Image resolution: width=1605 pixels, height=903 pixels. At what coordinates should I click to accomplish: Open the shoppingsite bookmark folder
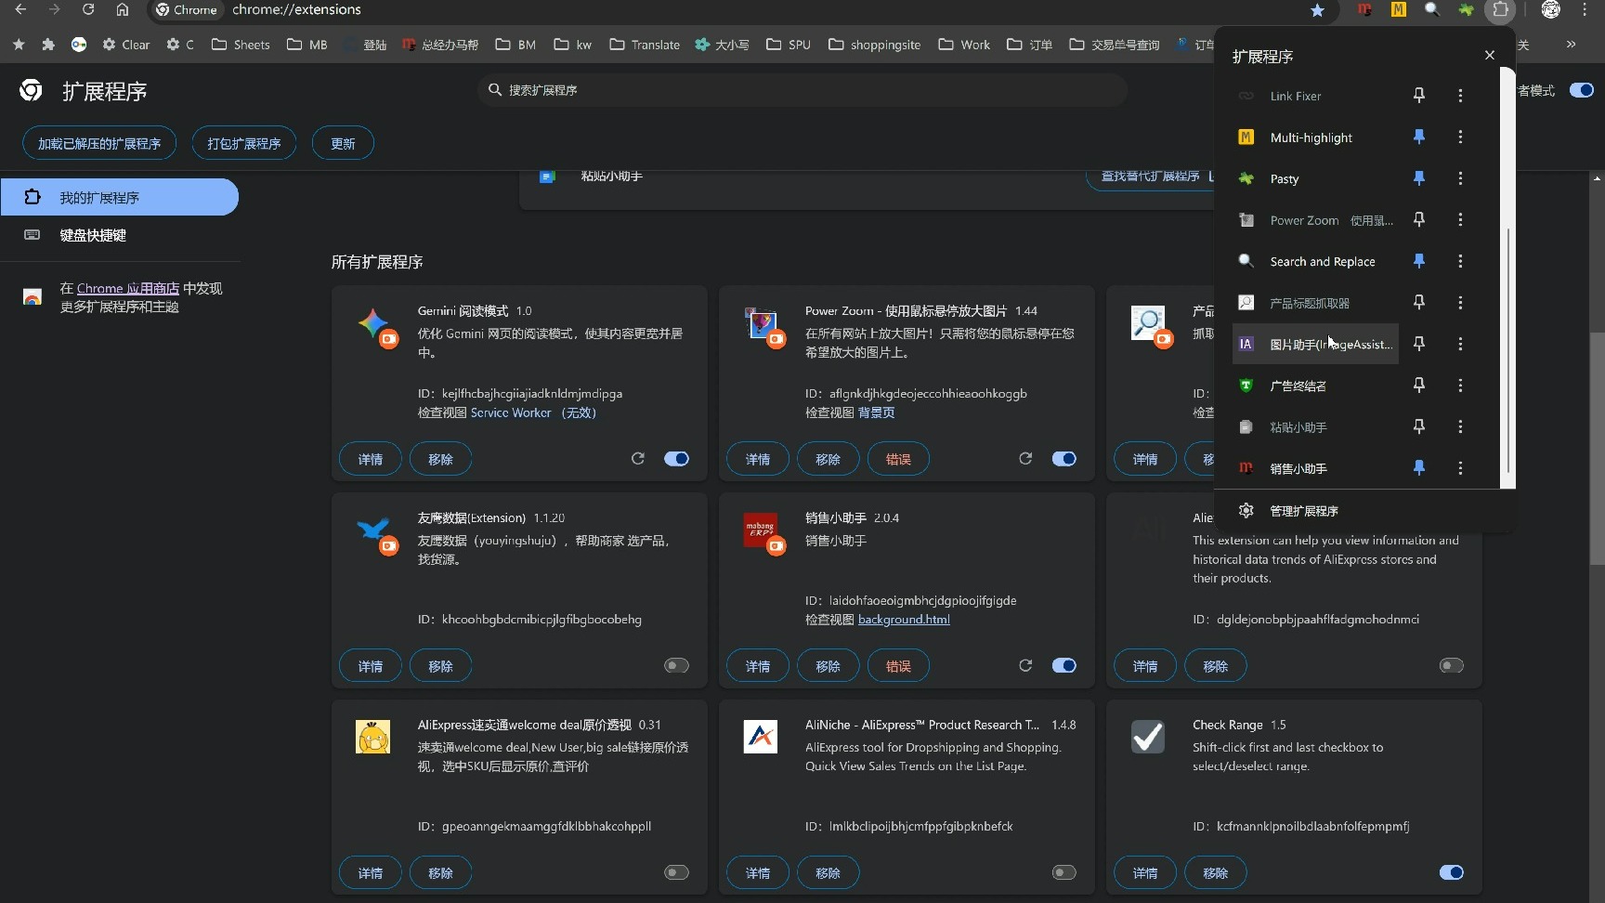click(x=874, y=44)
